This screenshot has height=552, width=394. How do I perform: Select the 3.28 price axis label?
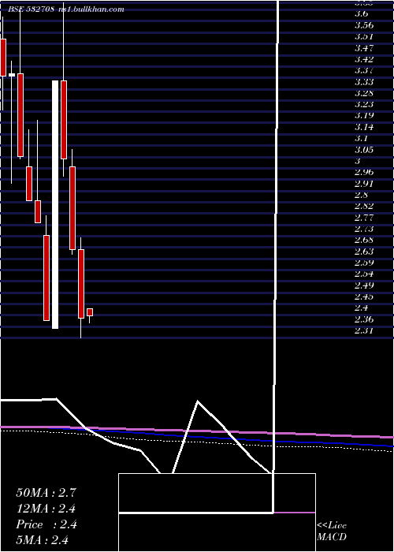tap(364, 93)
